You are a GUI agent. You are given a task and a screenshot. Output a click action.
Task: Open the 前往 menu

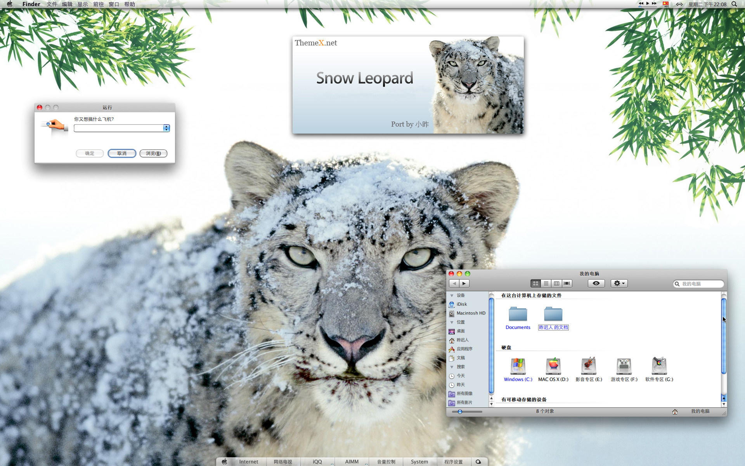point(99,4)
